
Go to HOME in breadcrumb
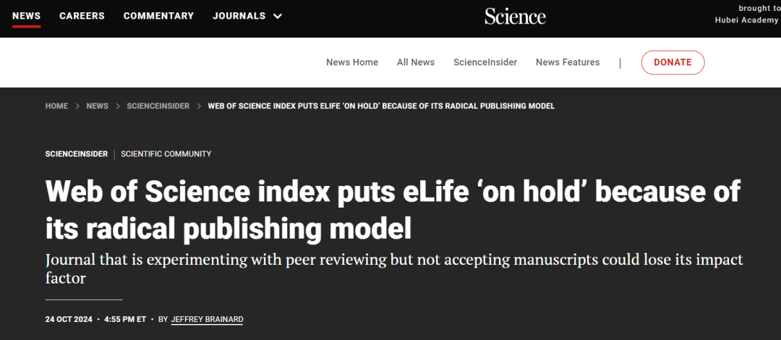click(57, 106)
